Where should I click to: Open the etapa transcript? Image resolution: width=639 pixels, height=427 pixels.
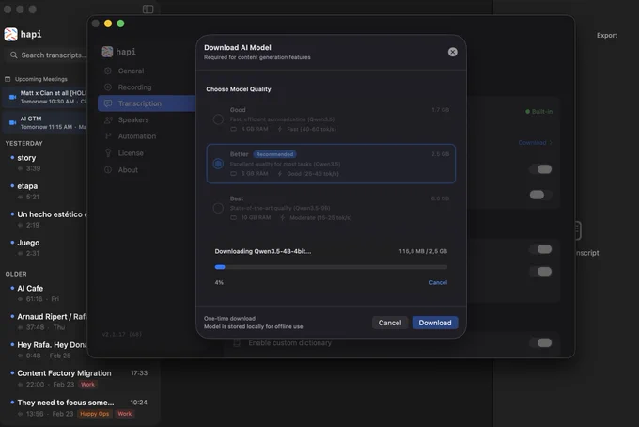coord(45,191)
